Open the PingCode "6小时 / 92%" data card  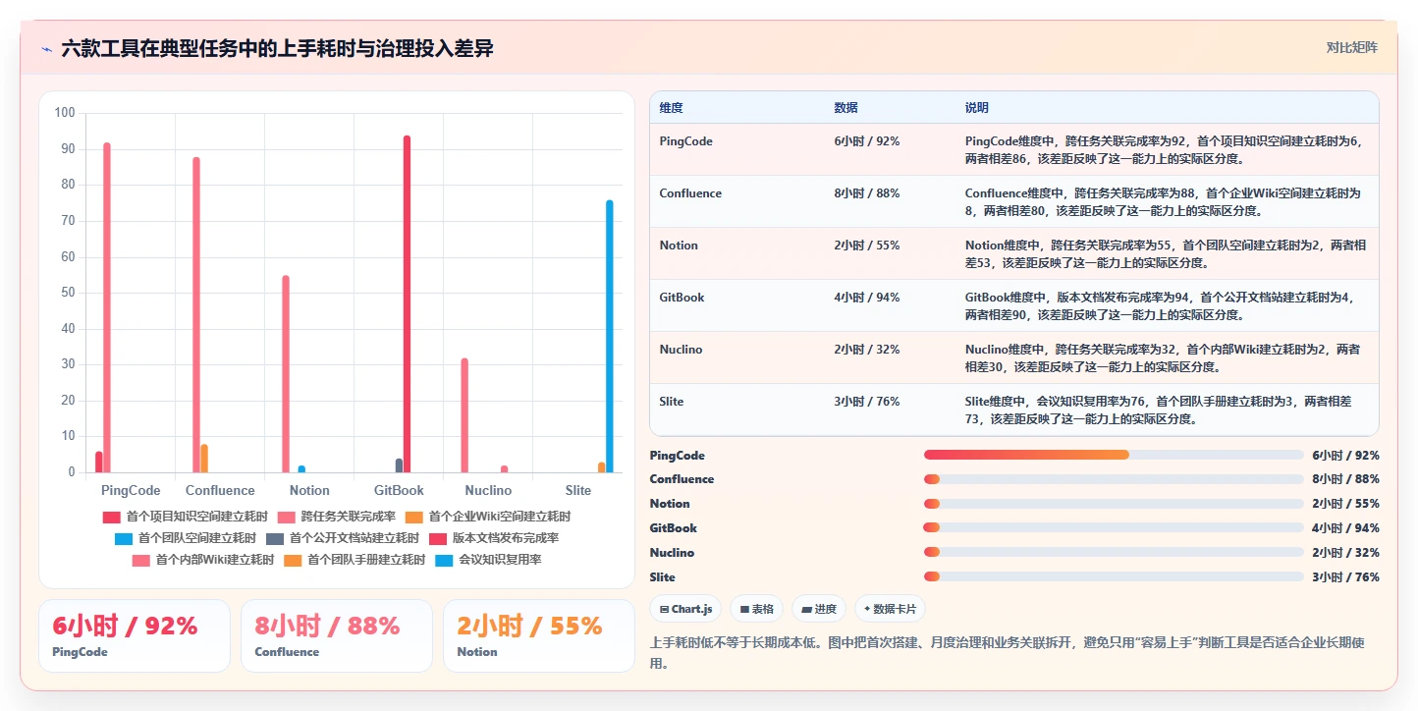(135, 635)
